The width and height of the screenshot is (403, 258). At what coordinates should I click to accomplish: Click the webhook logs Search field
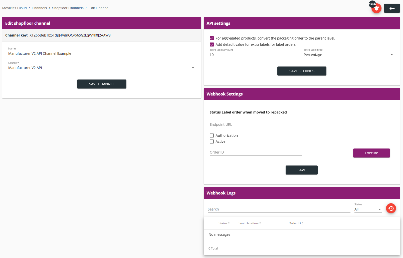[x=279, y=209]
